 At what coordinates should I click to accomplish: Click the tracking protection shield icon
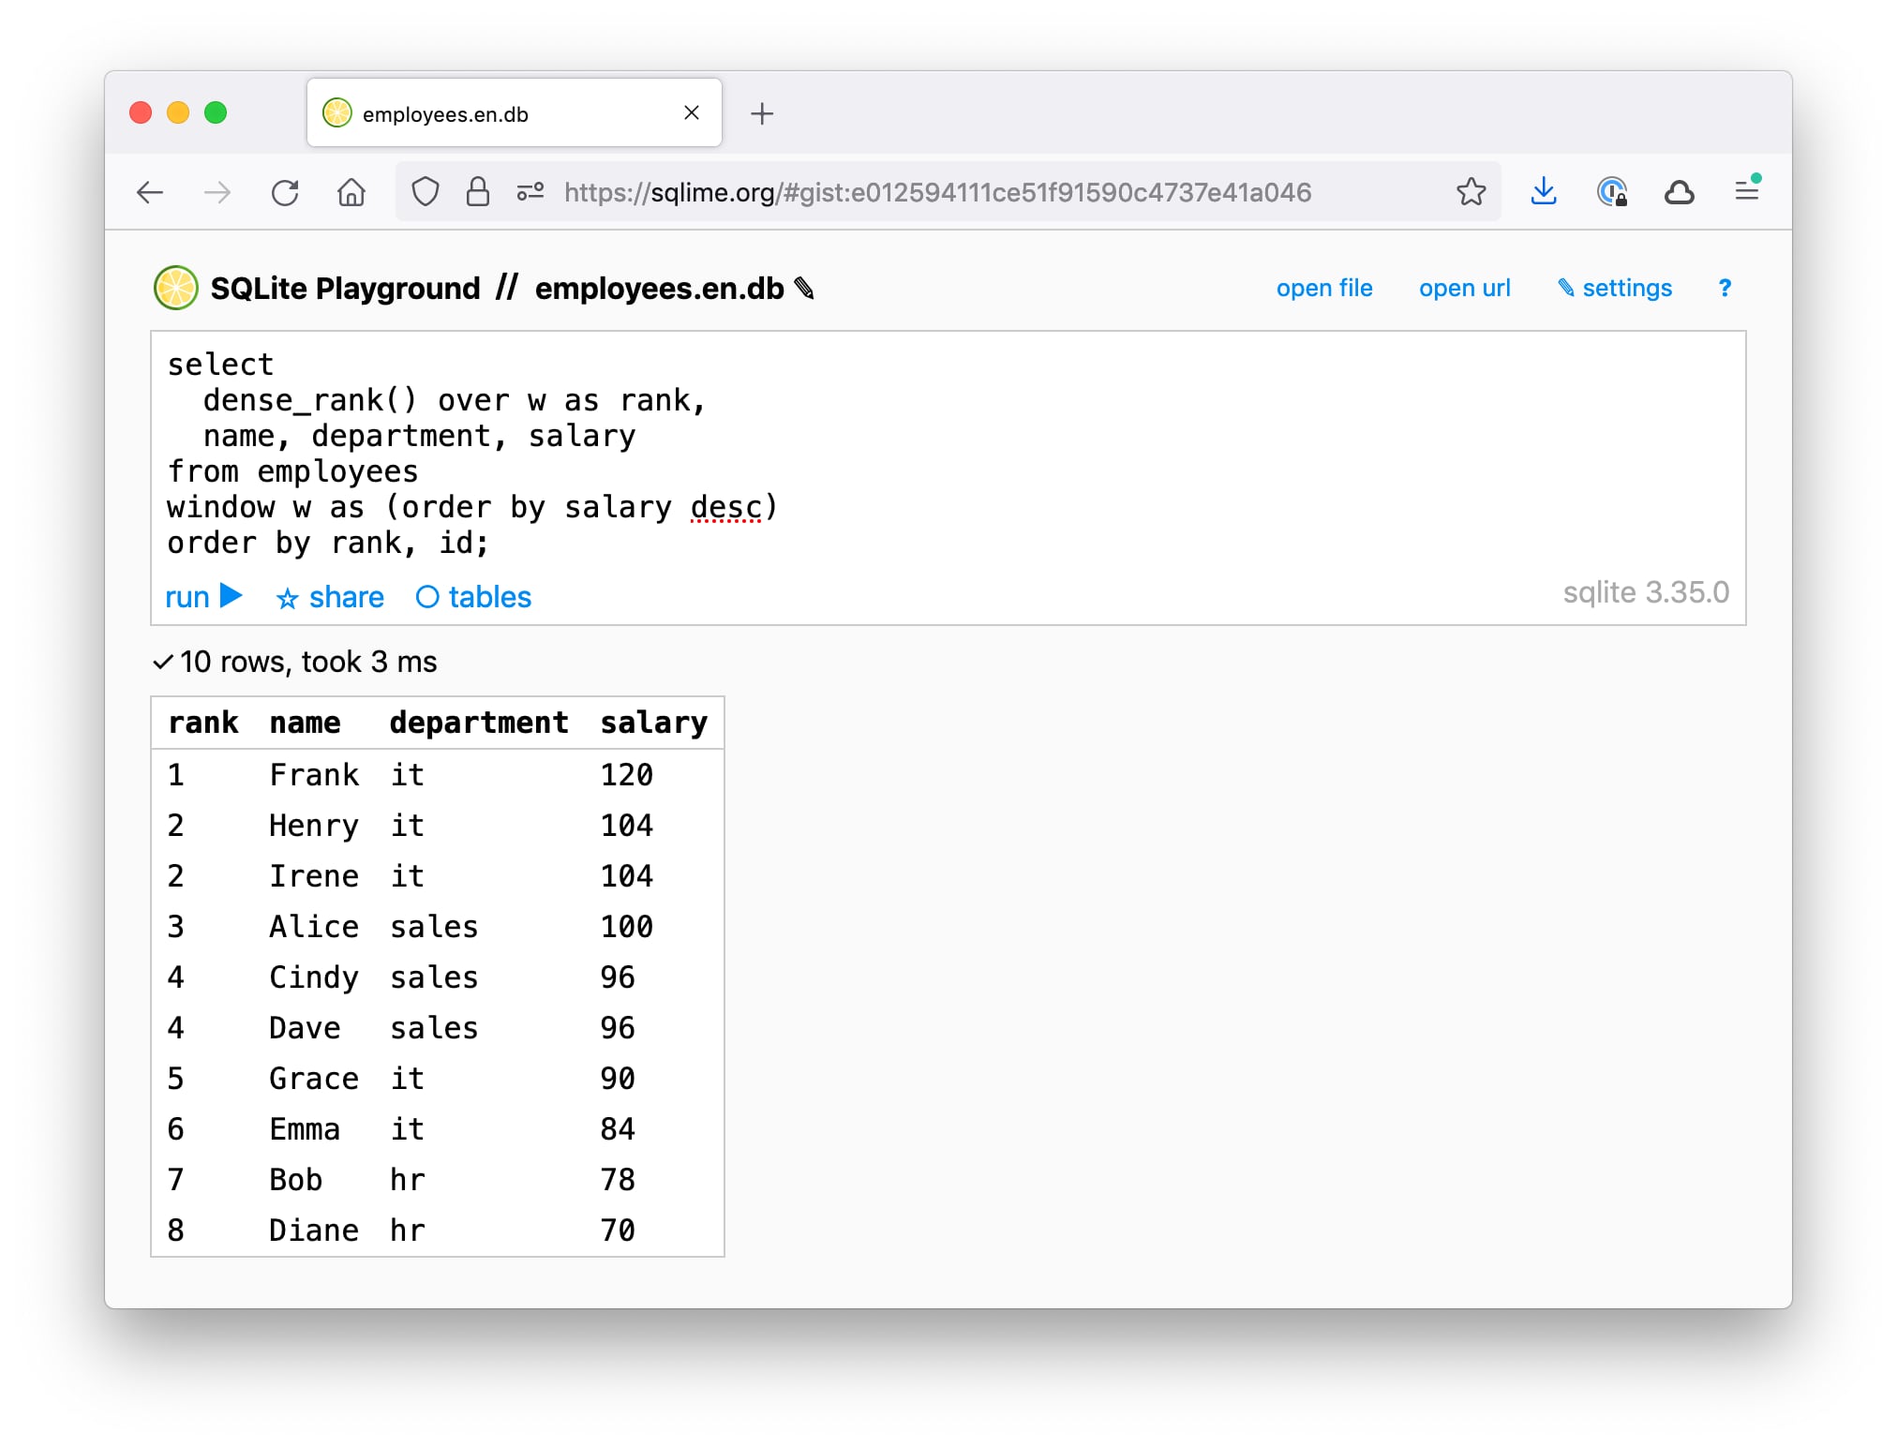(426, 192)
